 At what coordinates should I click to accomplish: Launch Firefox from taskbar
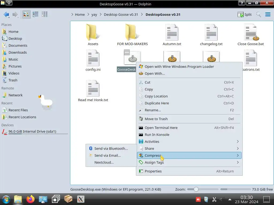[31, 199]
